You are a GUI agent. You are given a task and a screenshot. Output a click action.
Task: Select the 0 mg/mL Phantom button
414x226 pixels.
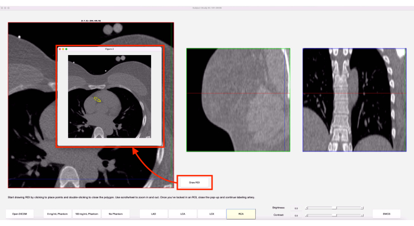click(57, 214)
